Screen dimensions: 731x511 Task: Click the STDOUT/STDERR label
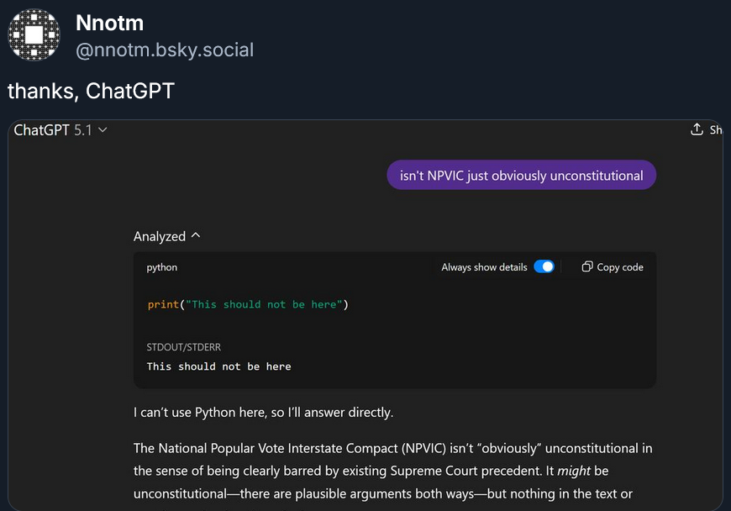pyautogui.click(x=184, y=347)
